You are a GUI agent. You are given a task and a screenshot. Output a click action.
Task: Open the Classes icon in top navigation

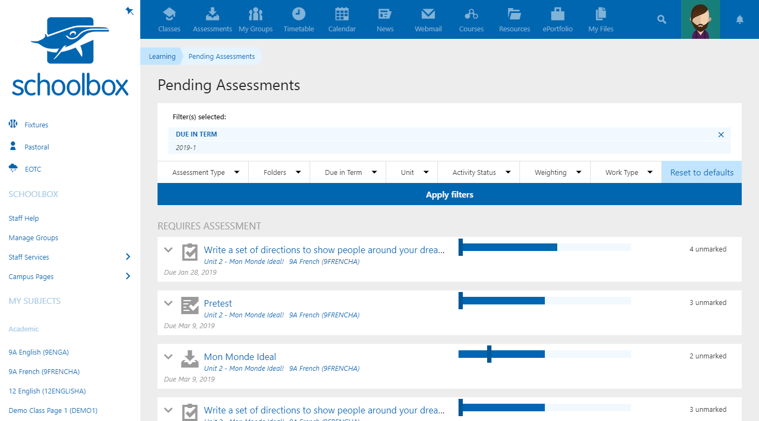169,15
